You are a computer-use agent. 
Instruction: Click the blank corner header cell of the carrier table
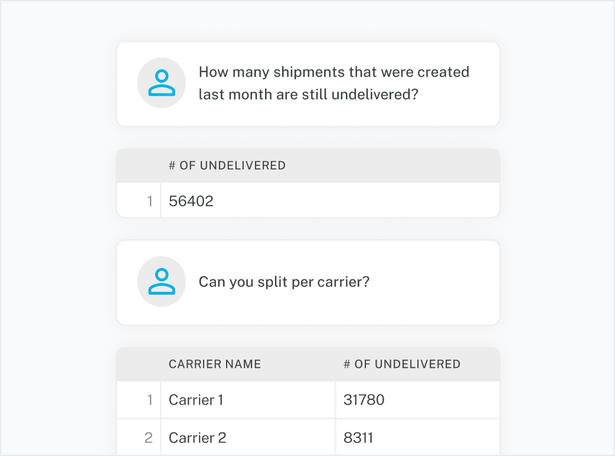139,364
